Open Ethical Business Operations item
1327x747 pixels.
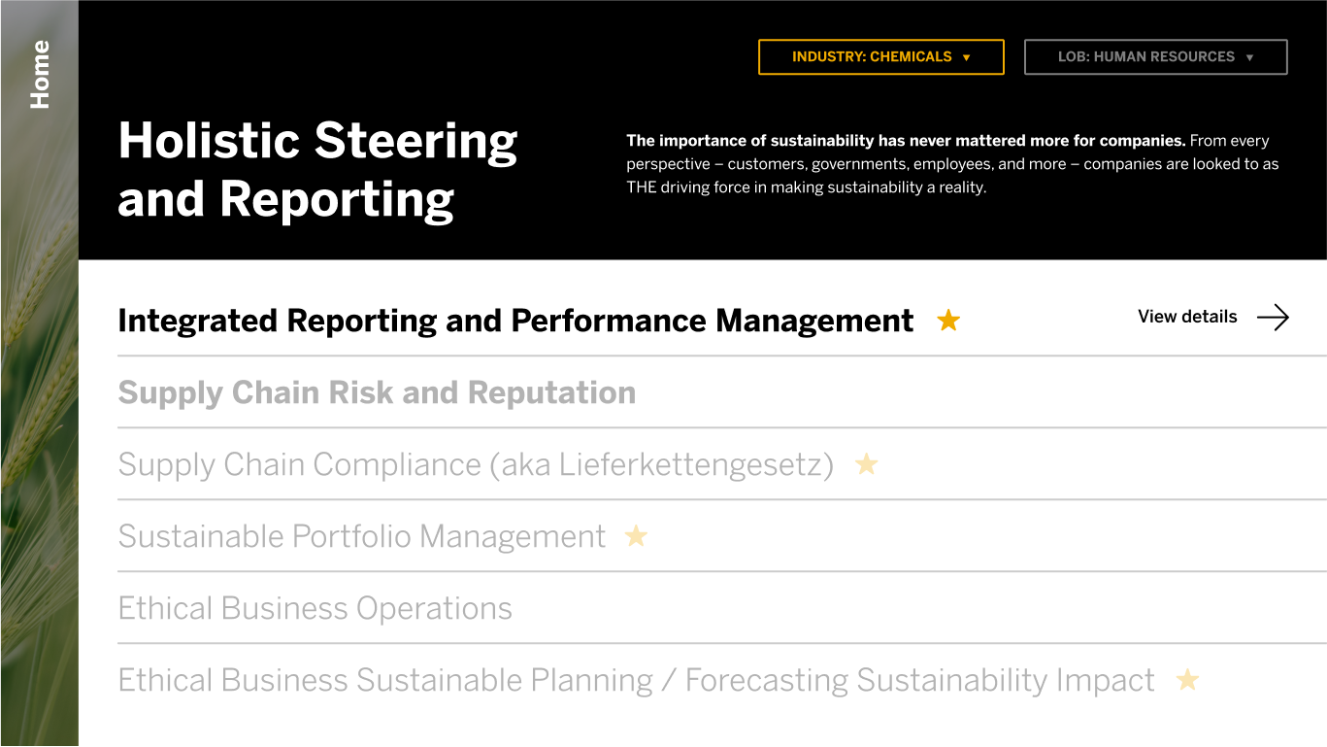(315, 608)
